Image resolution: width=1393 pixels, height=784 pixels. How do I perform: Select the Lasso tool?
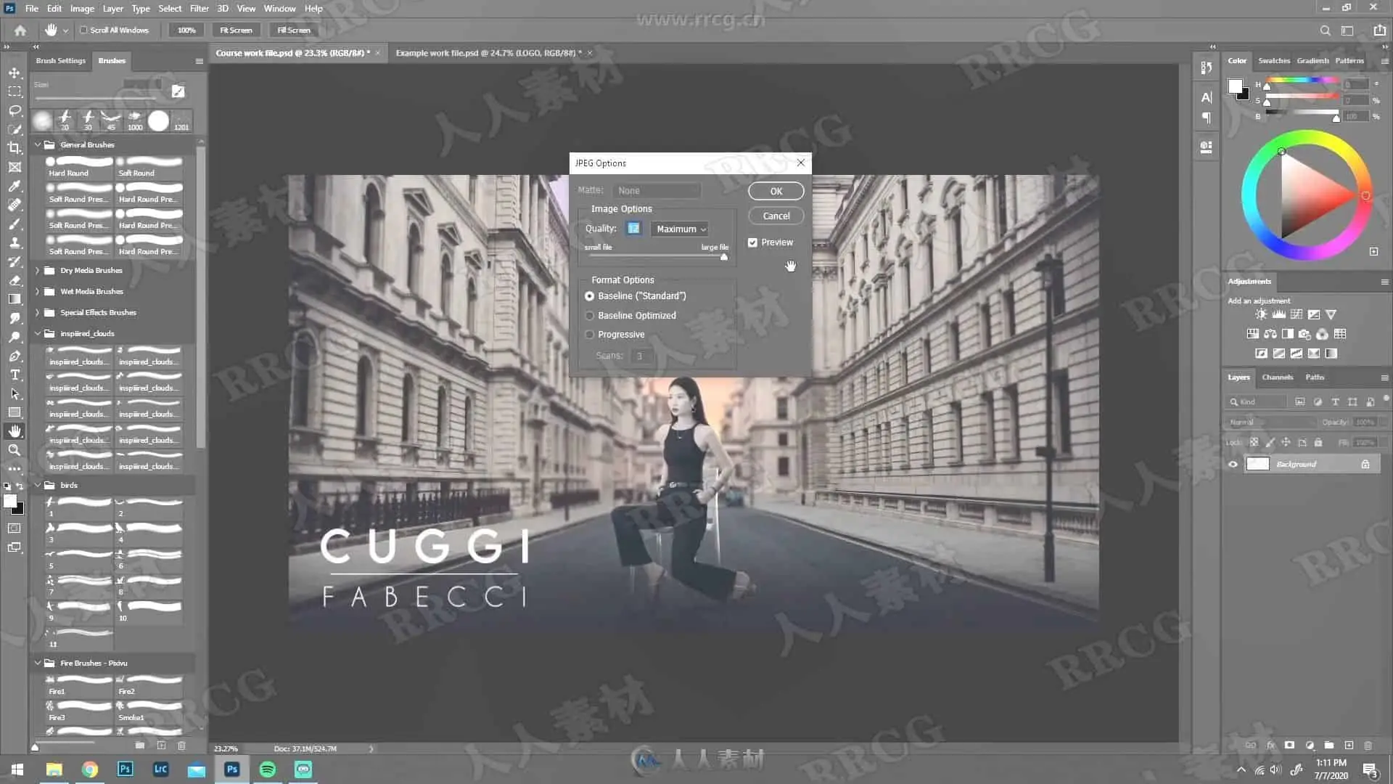point(15,110)
